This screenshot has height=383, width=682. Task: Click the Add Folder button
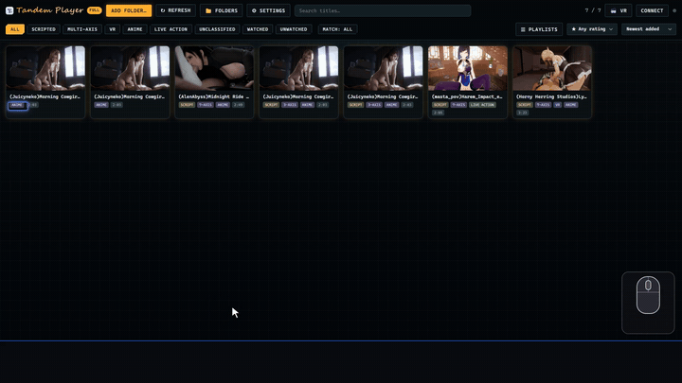pos(129,10)
